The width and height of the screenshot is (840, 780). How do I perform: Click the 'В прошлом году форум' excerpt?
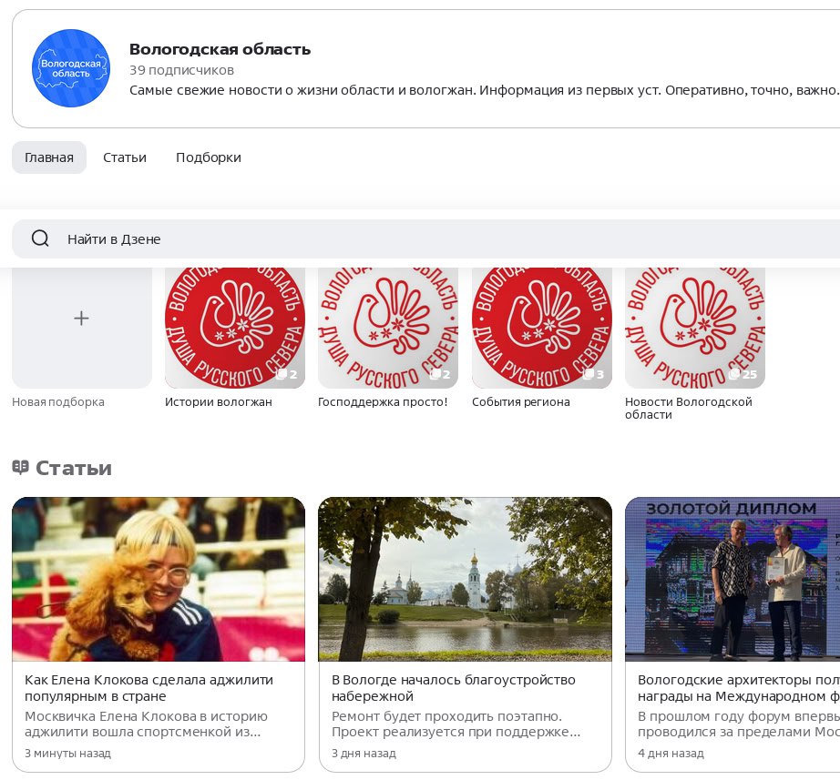click(738, 724)
